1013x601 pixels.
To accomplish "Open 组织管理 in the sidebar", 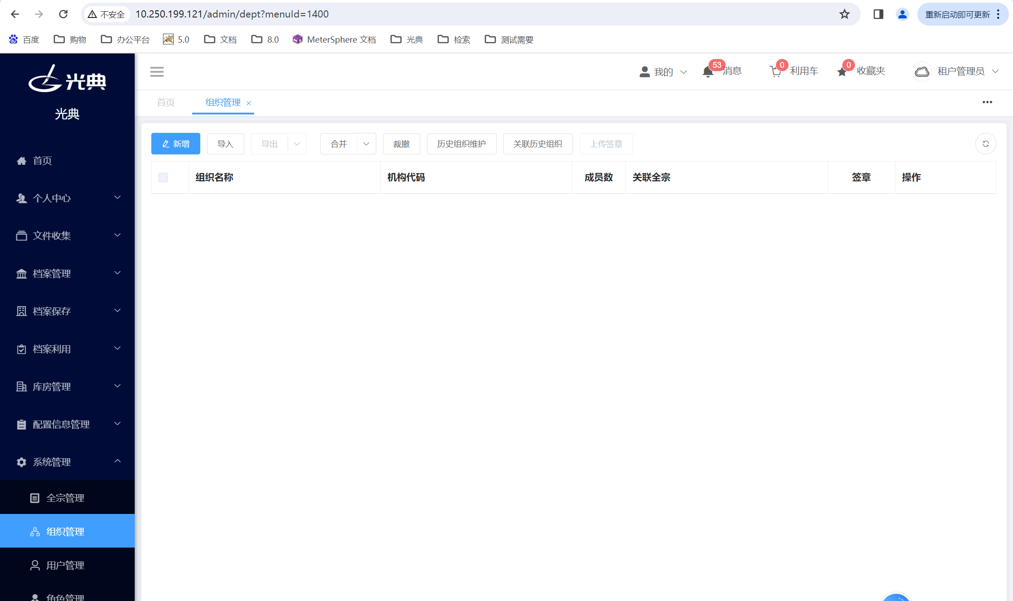I will tap(67, 531).
